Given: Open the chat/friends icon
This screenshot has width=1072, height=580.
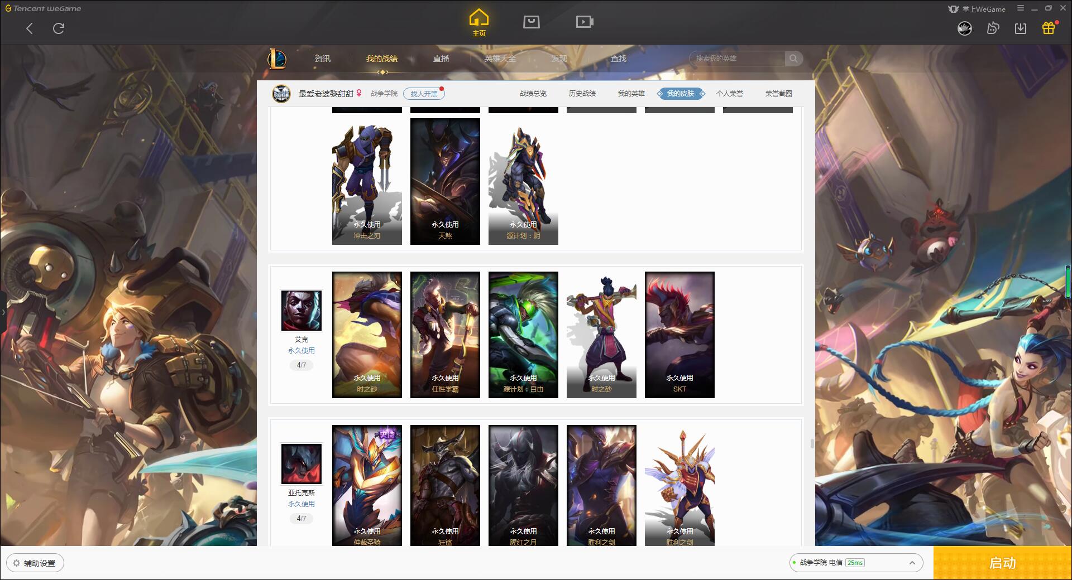Looking at the screenshot, I should coord(993,28).
